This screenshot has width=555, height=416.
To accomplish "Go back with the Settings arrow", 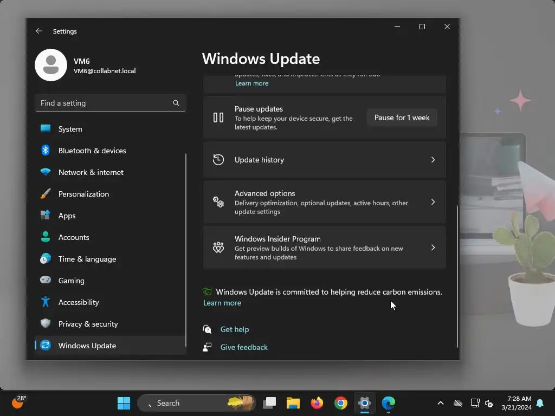I will click(39, 31).
